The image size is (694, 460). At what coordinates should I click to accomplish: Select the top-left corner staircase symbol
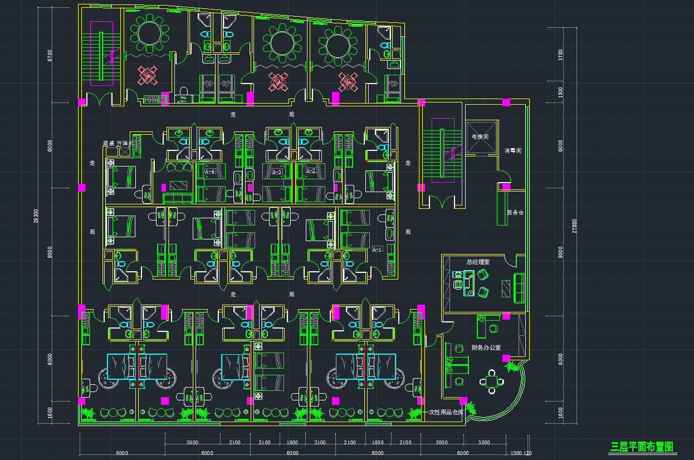[x=101, y=53]
